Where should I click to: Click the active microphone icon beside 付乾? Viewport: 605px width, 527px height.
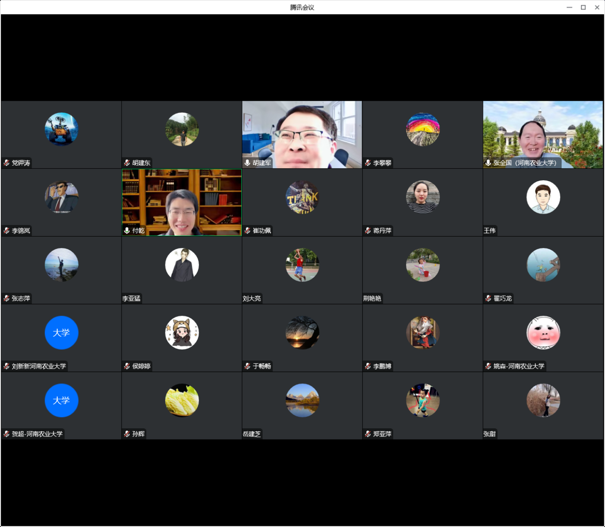pos(127,231)
